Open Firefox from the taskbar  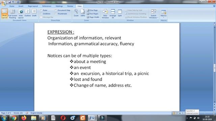coord(24,118)
